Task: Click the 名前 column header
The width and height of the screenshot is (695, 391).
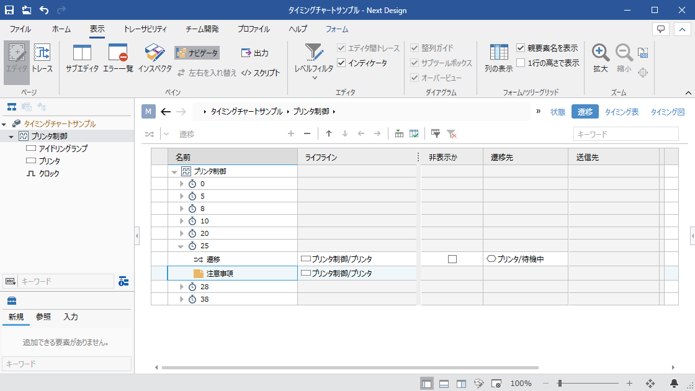Action: point(233,158)
